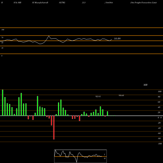163x163 pixels.
Task: Select the stock code 544564
Action: click(109, 3)
